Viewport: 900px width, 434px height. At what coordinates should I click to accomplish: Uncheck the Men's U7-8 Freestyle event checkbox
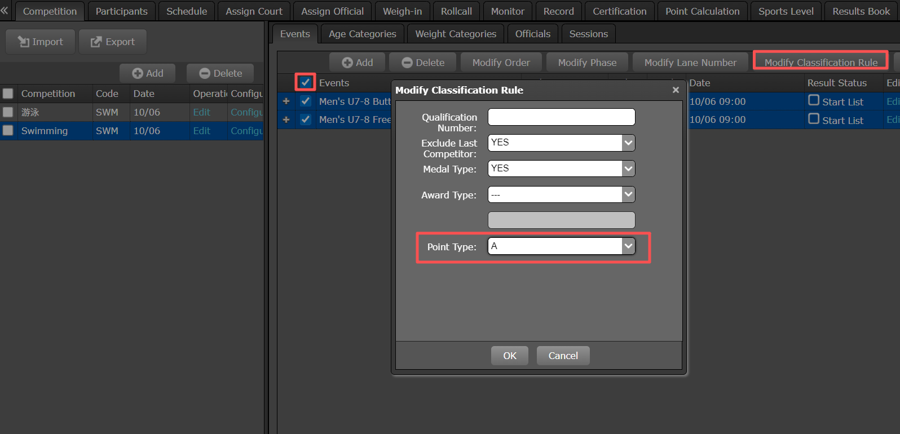[306, 119]
